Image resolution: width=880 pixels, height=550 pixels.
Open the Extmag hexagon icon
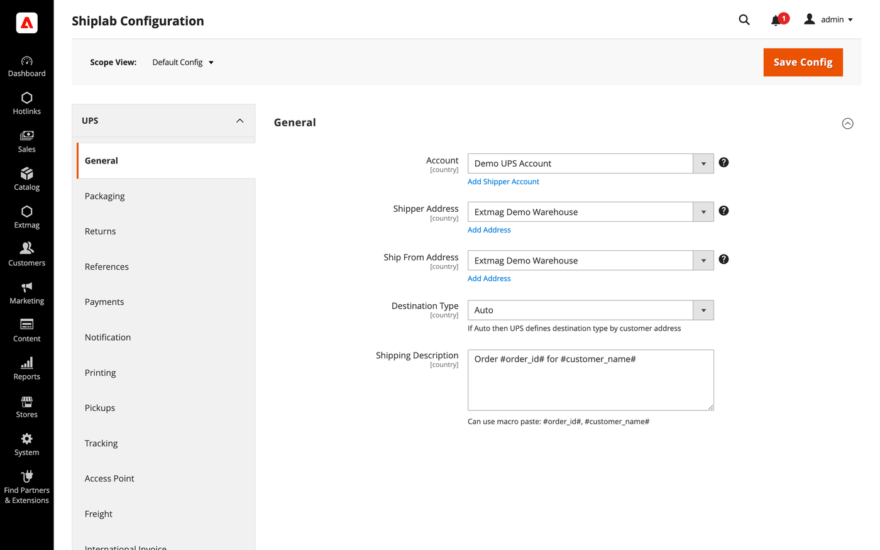click(26, 211)
